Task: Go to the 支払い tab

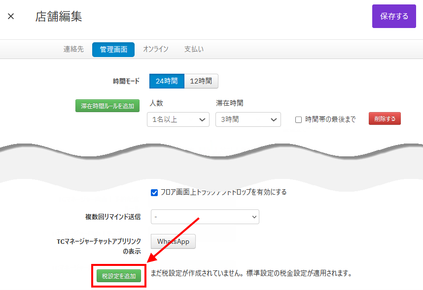Action: (194, 49)
